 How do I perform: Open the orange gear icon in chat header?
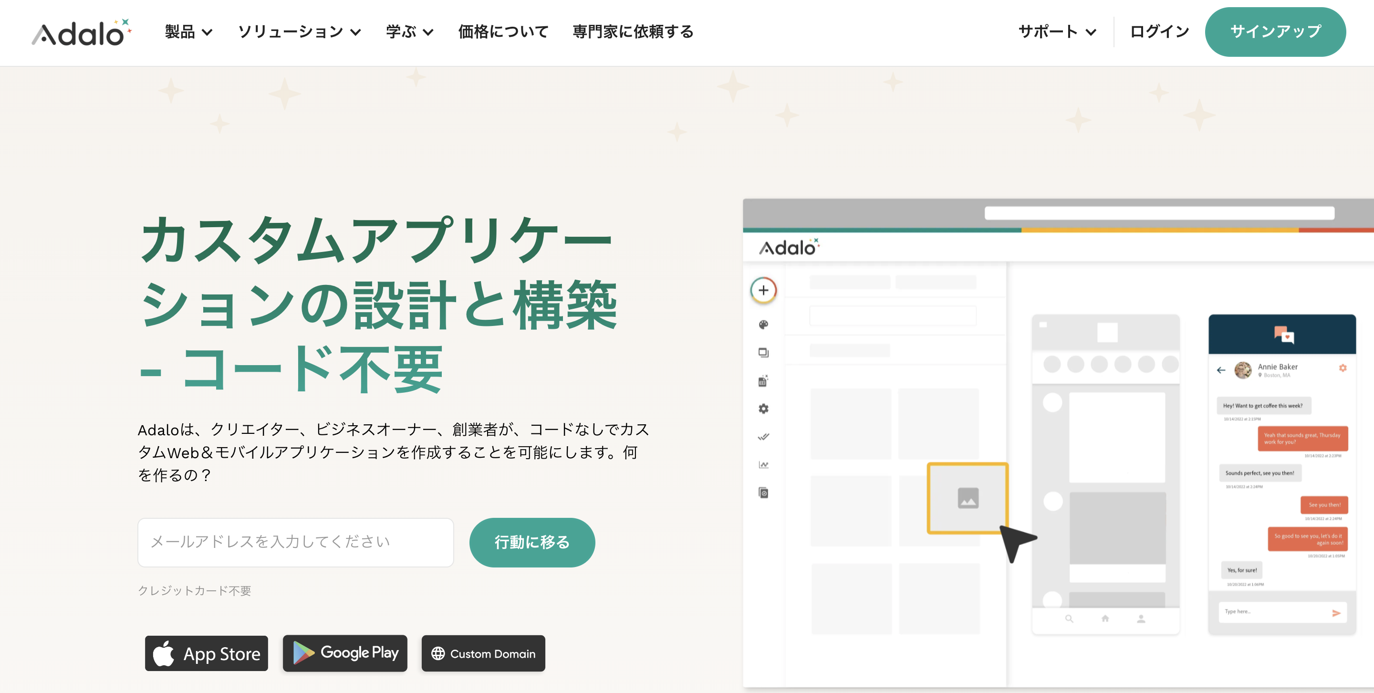1343,367
